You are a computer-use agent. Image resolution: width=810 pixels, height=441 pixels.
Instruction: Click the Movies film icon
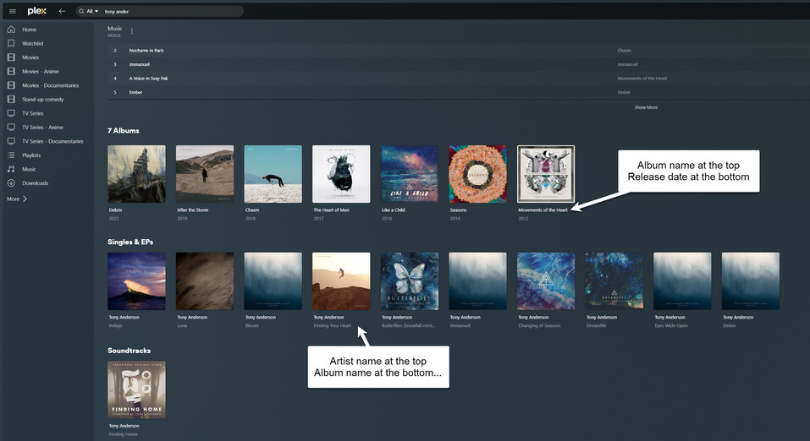pos(11,57)
